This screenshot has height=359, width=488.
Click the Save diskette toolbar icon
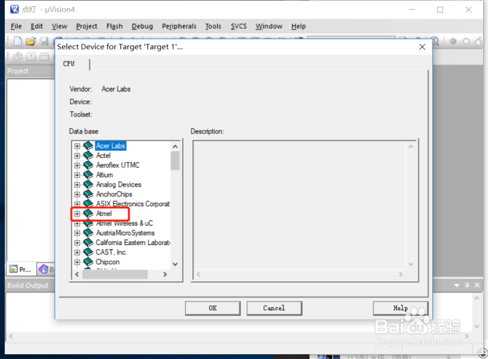[44, 41]
